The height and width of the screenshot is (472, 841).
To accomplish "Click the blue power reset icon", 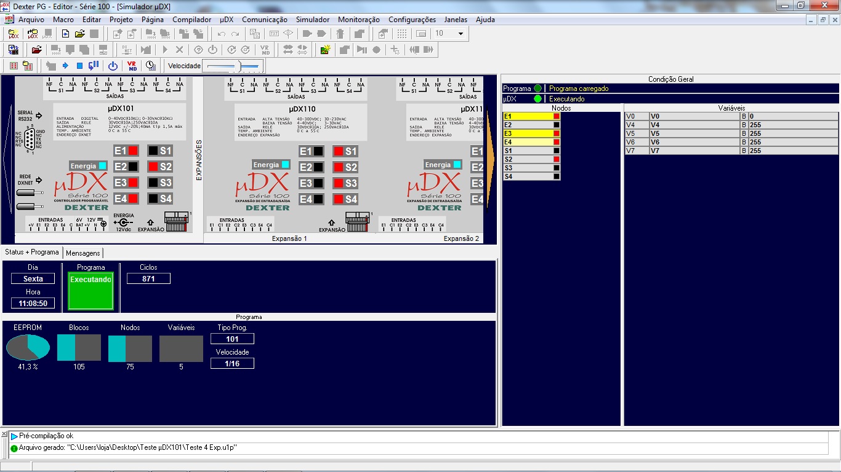I will point(113,66).
